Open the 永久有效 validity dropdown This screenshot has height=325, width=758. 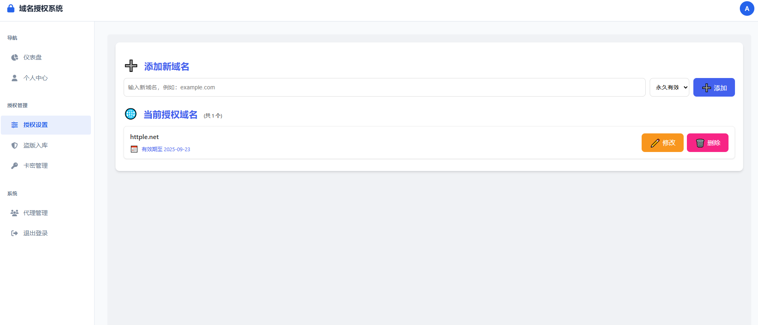[x=669, y=87]
